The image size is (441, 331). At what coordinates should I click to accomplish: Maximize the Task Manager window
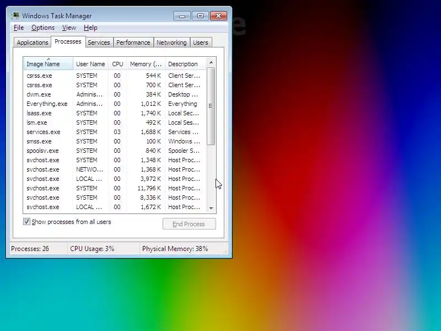pos(200,16)
